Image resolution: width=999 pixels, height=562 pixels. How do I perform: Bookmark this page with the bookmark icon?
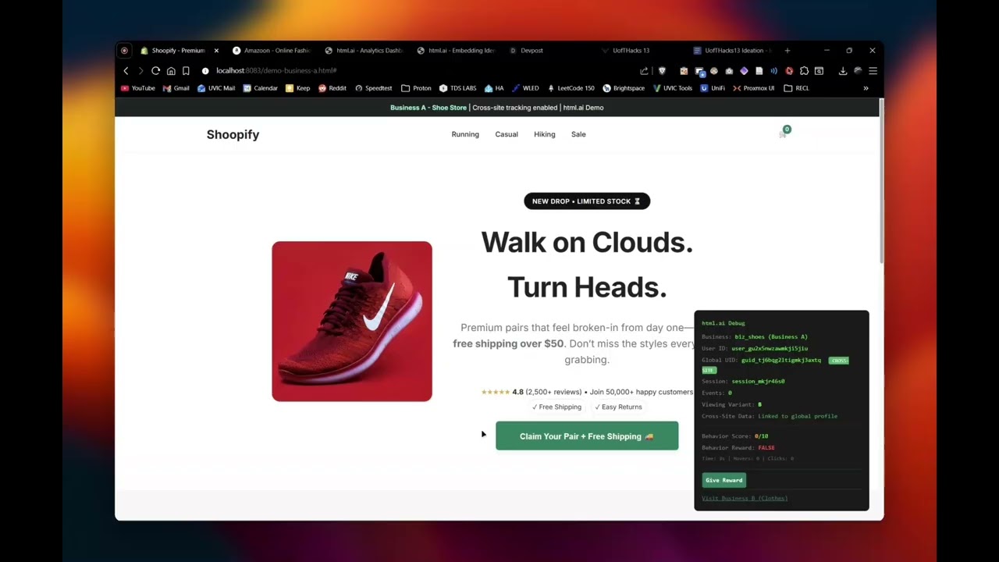[x=186, y=71]
